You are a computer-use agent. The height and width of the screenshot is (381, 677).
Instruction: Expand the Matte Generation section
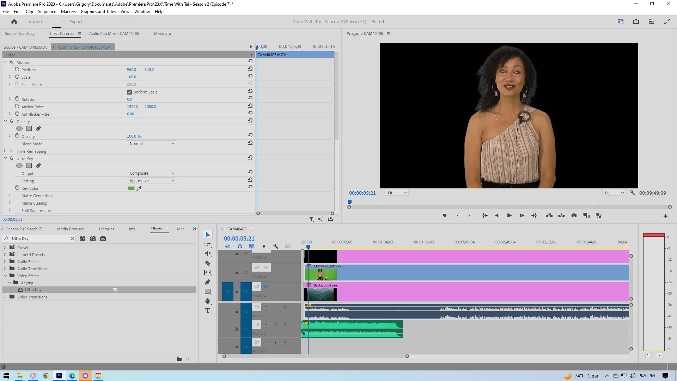pos(10,195)
